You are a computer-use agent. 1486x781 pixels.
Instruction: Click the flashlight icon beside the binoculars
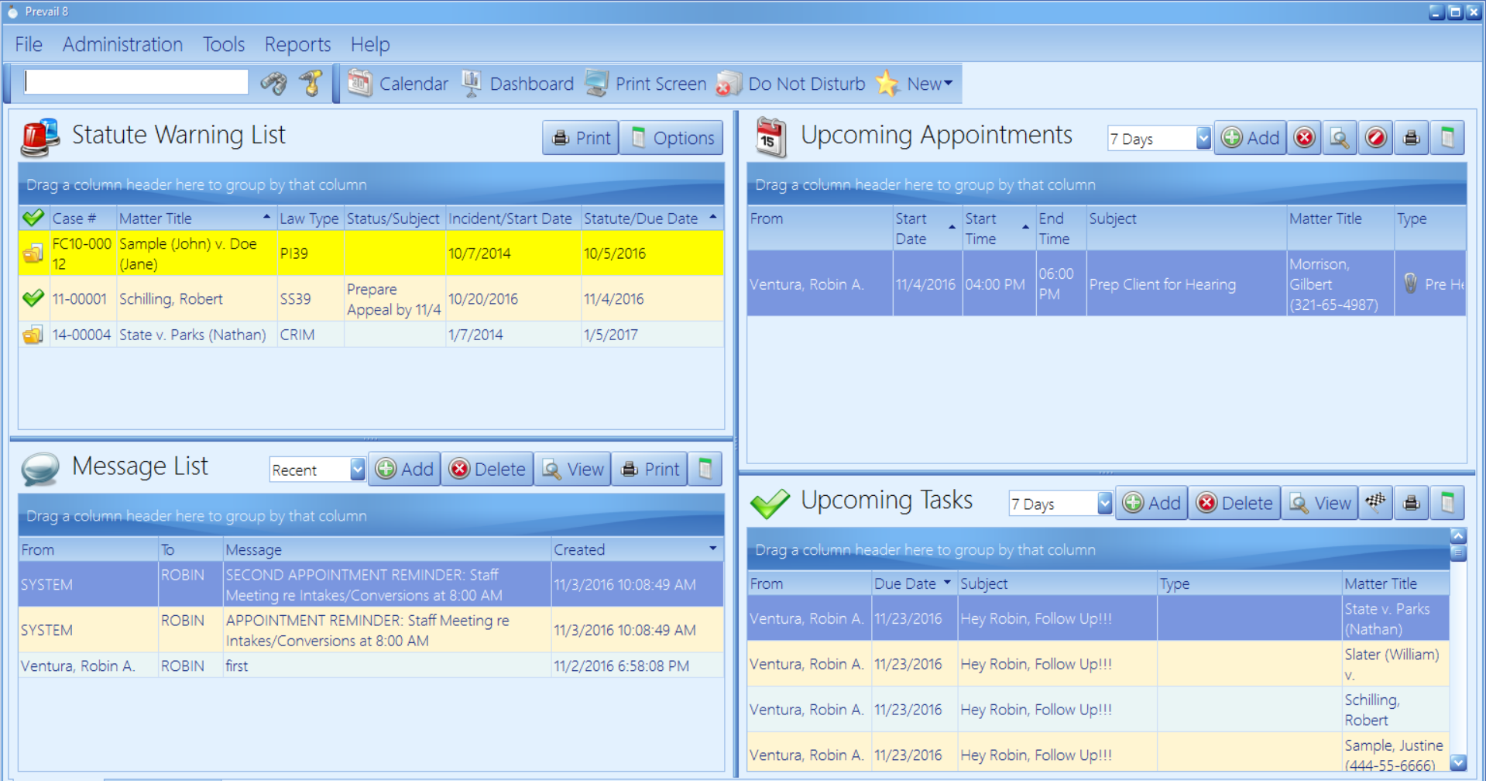pos(311,83)
